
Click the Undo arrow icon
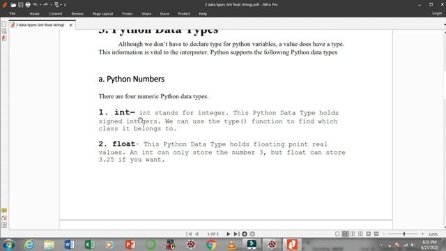36,5
